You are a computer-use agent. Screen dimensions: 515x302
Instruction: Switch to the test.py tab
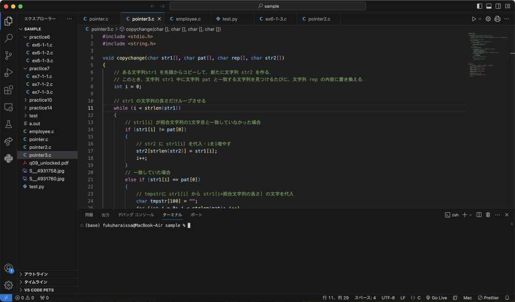[x=232, y=19]
